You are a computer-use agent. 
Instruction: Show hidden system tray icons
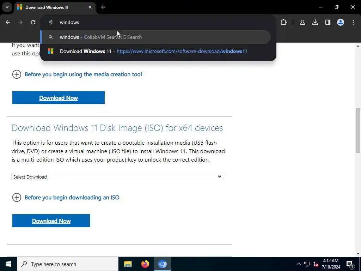point(298,264)
